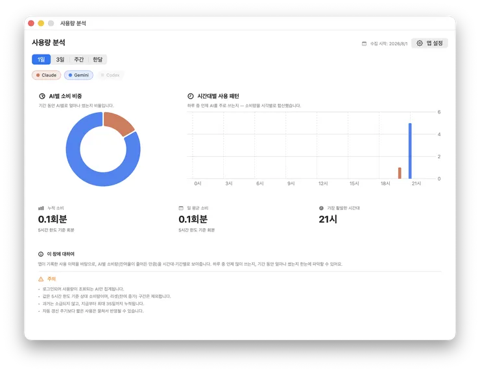Switch to the 주간 period tab
Screen dimensions: 480x372
[x=79, y=60]
